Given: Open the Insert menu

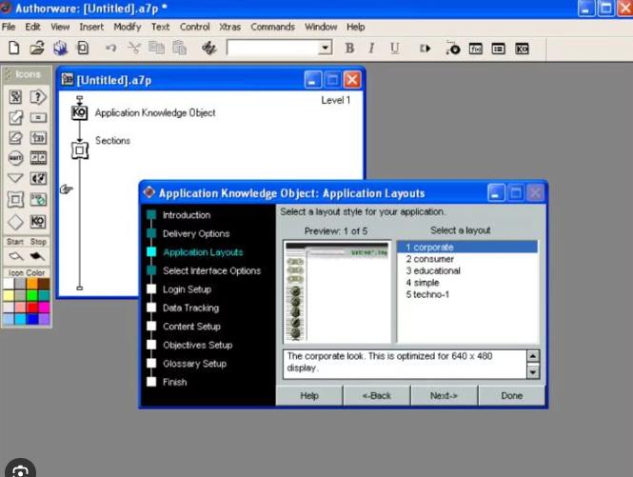Looking at the screenshot, I should [91, 27].
